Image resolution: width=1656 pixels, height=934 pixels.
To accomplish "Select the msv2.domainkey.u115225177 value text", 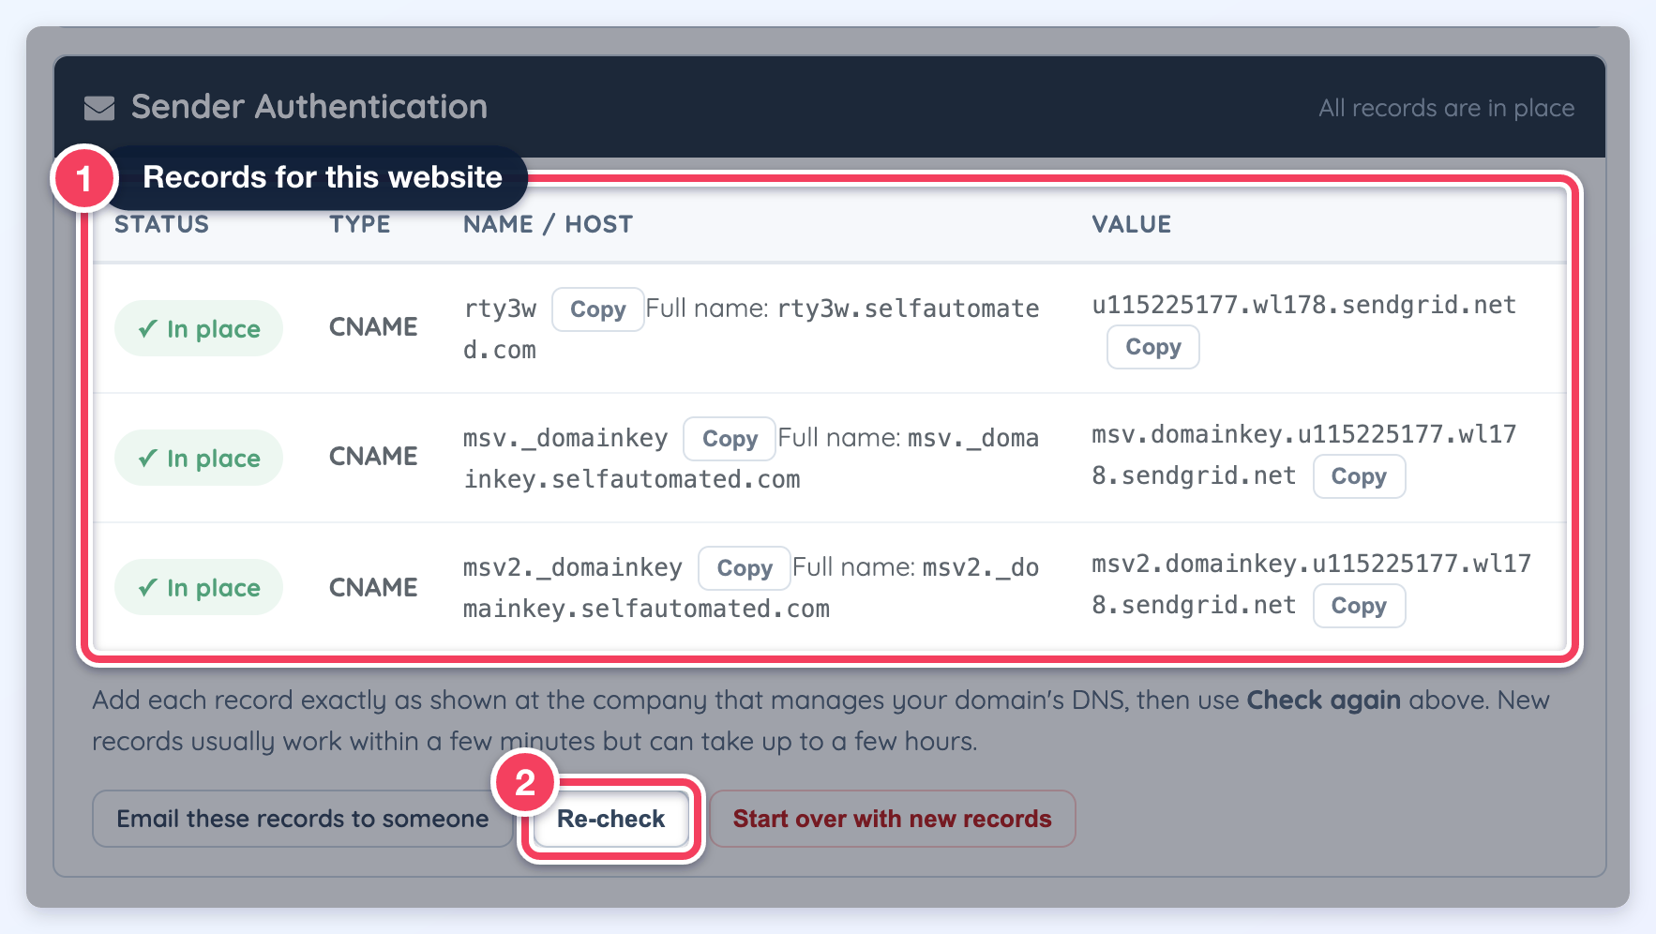I will point(1311,584).
